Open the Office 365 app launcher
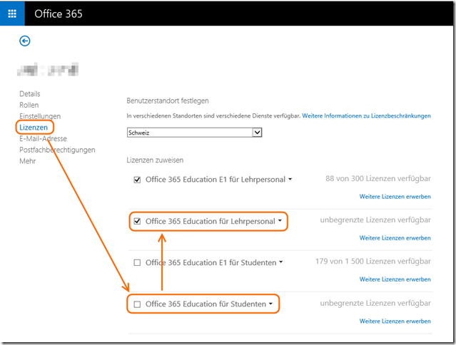The image size is (456, 345). point(12,14)
